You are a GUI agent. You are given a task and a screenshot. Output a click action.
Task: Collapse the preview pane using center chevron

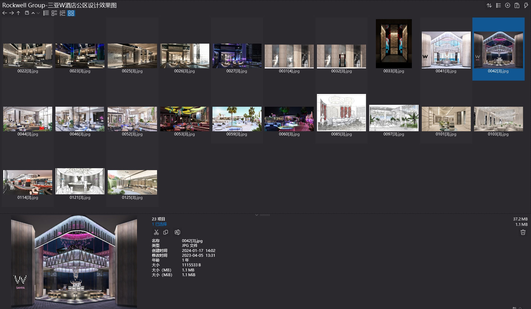(x=257, y=215)
